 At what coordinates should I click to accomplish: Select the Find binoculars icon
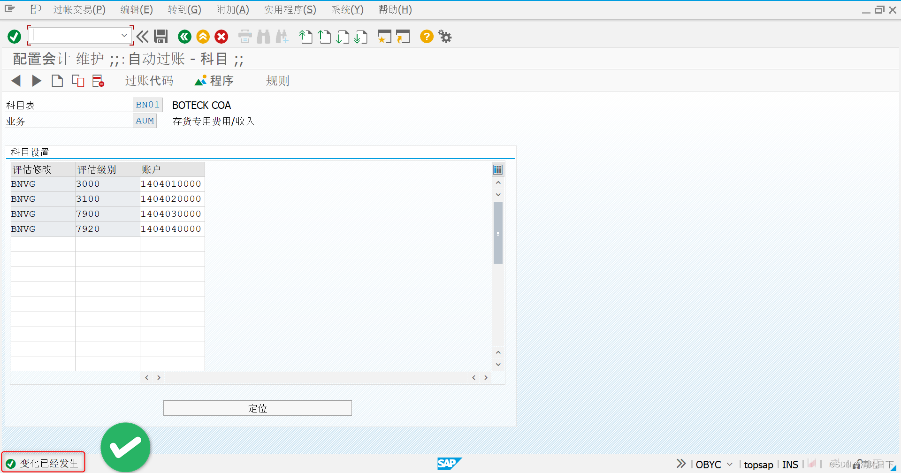[264, 37]
